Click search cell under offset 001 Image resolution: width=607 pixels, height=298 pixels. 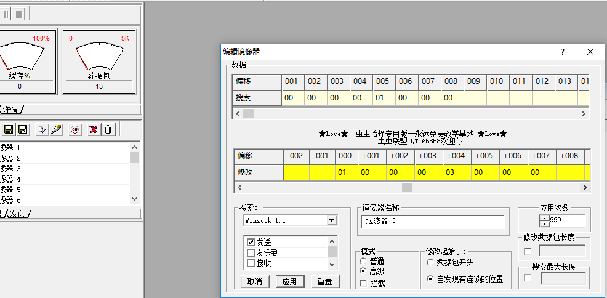pyautogui.click(x=292, y=98)
